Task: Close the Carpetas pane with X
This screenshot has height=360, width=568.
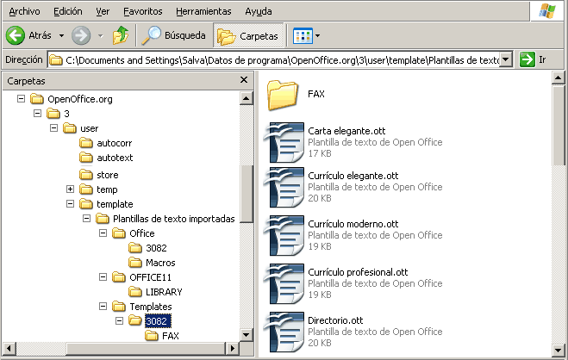Action: [x=244, y=79]
